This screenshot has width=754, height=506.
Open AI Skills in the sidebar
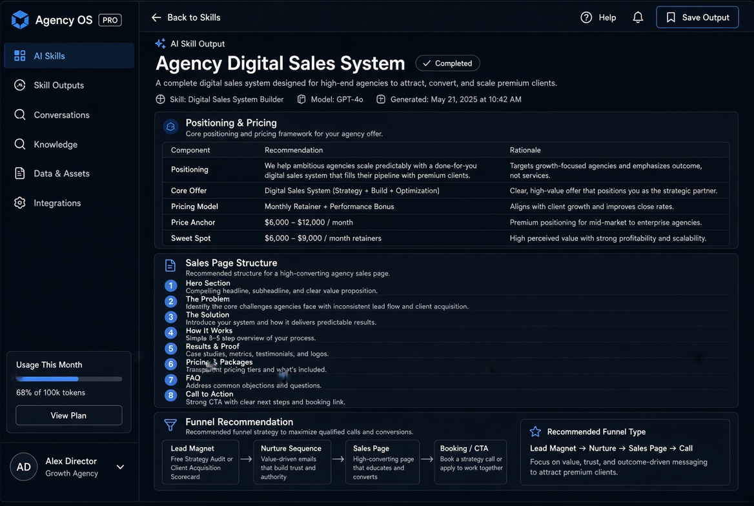pyautogui.click(x=69, y=56)
